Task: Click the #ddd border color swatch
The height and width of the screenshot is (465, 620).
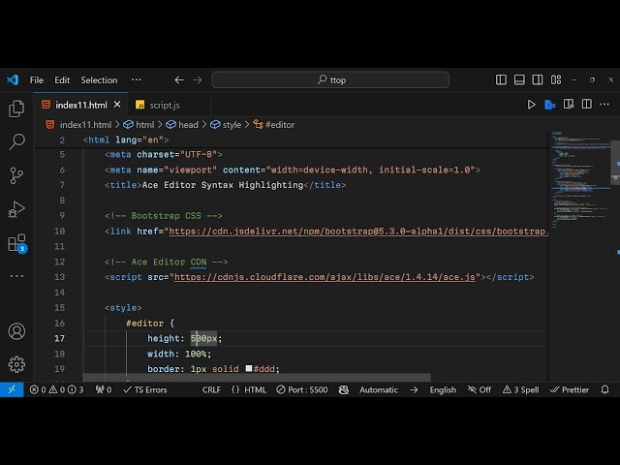Action: (x=249, y=369)
